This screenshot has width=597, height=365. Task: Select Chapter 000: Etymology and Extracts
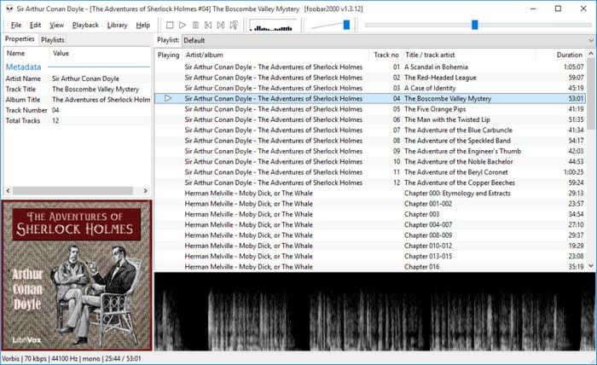[x=369, y=194]
